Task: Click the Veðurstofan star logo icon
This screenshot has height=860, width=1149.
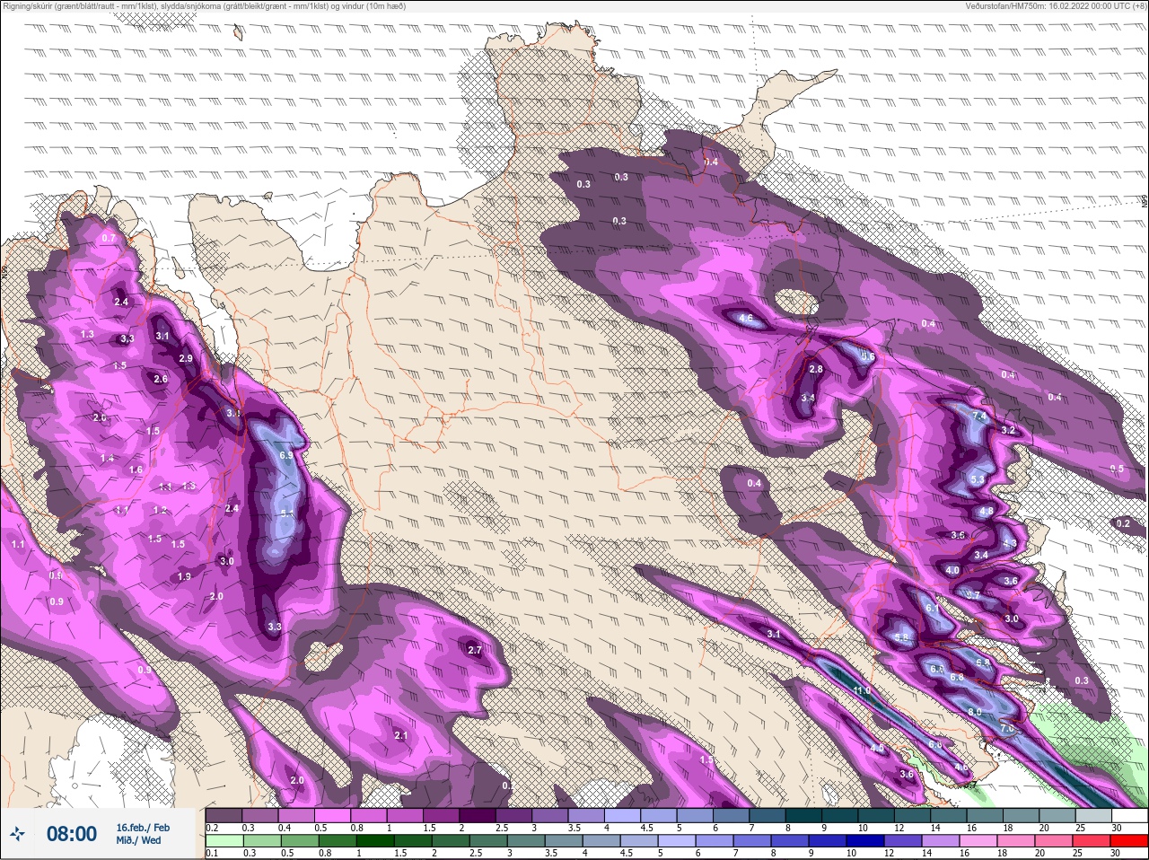Action: [x=17, y=834]
